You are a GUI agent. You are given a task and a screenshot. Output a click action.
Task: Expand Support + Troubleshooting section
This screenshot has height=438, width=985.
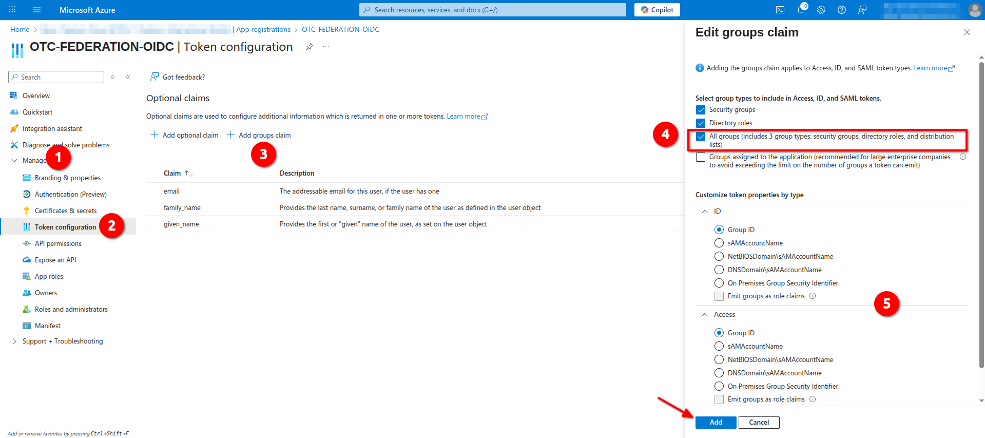click(14, 341)
